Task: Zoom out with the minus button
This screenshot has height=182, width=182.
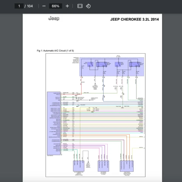Action: tap(44, 6)
